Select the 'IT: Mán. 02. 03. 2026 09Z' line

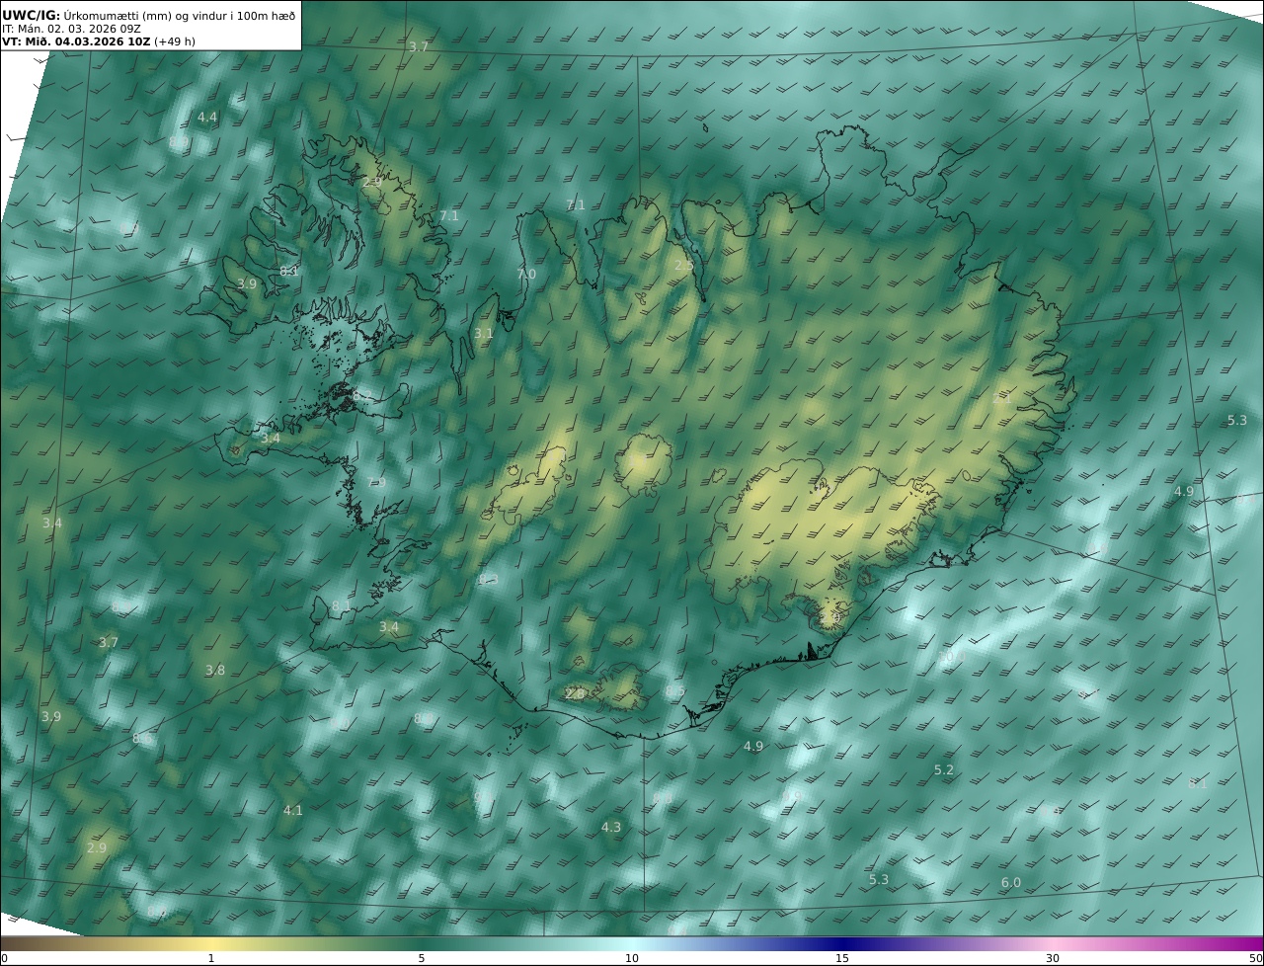tap(71, 29)
